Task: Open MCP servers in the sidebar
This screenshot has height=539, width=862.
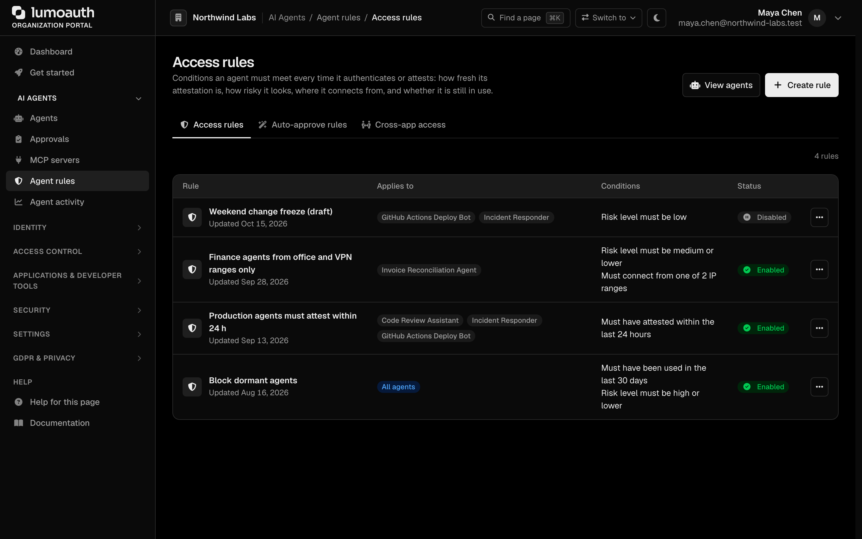Action: [77, 160]
